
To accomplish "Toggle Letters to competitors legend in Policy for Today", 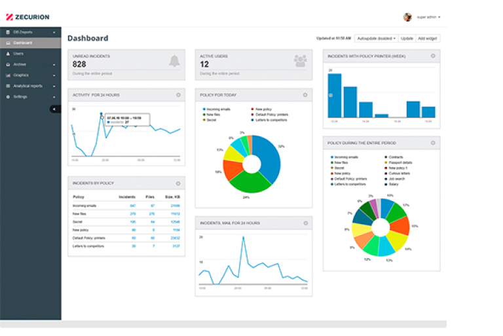I will (x=269, y=120).
